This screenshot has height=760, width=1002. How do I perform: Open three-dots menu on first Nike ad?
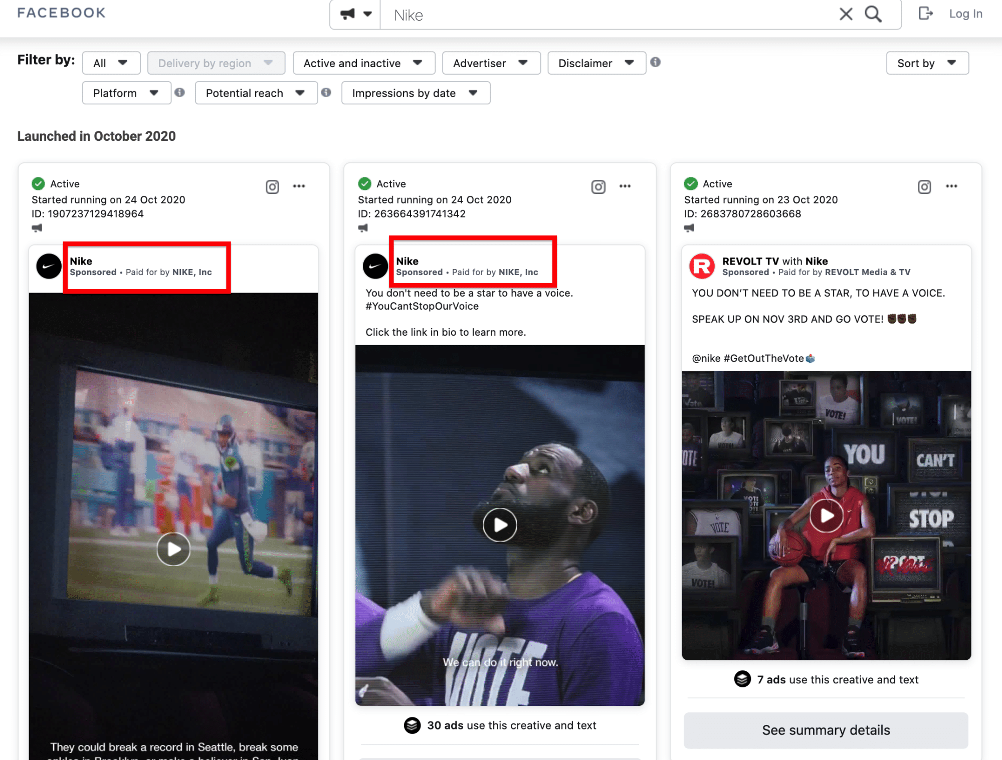click(x=299, y=186)
